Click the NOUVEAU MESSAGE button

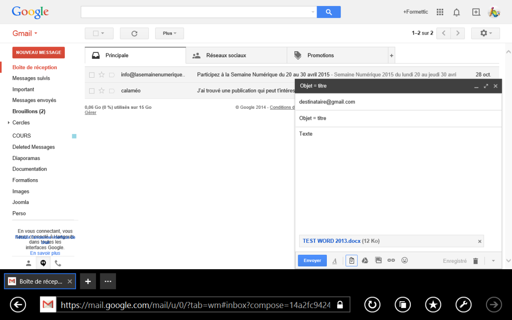(x=38, y=52)
